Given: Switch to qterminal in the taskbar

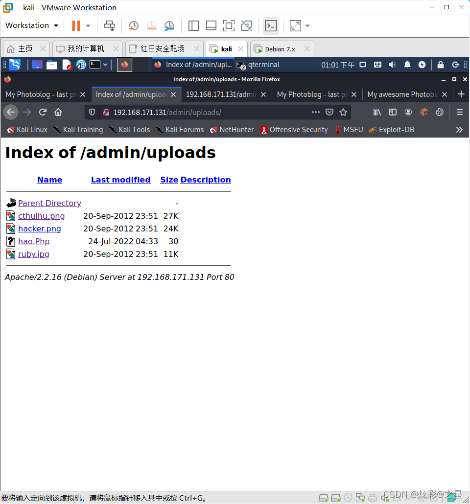Looking at the screenshot, I should click(258, 65).
